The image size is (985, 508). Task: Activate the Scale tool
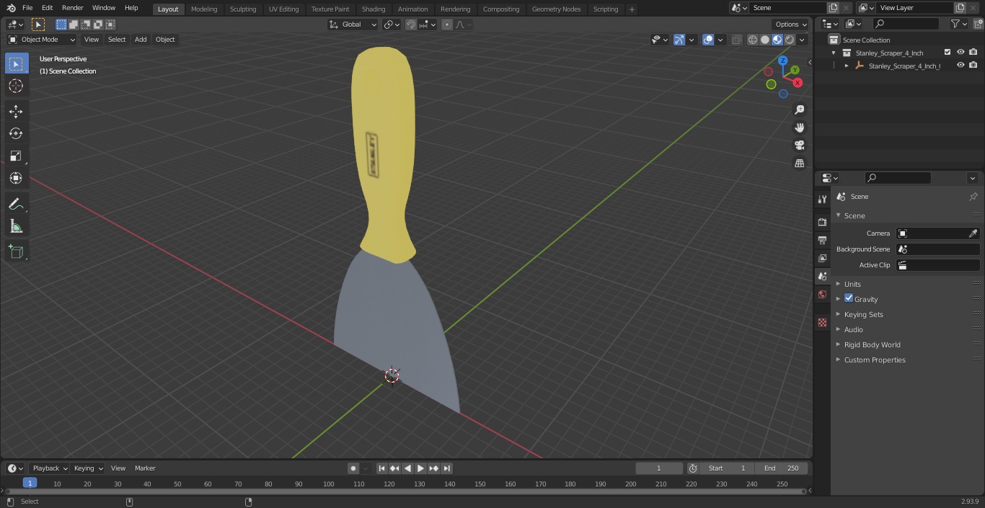tap(16, 156)
